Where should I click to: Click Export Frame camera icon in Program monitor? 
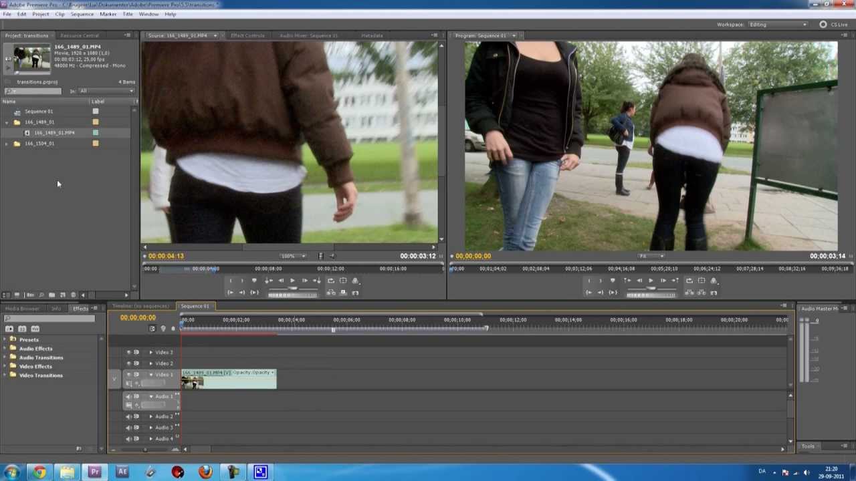click(x=714, y=293)
